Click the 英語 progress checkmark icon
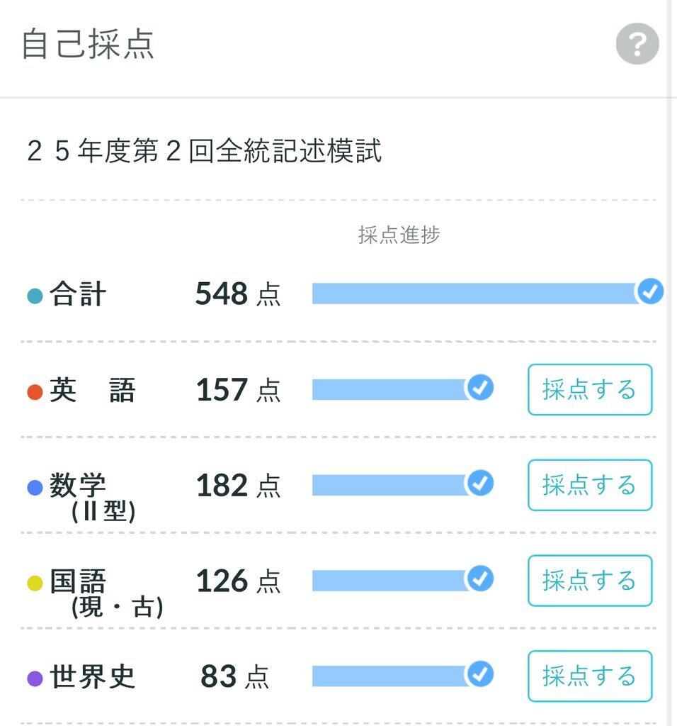 (x=480, y=388)
